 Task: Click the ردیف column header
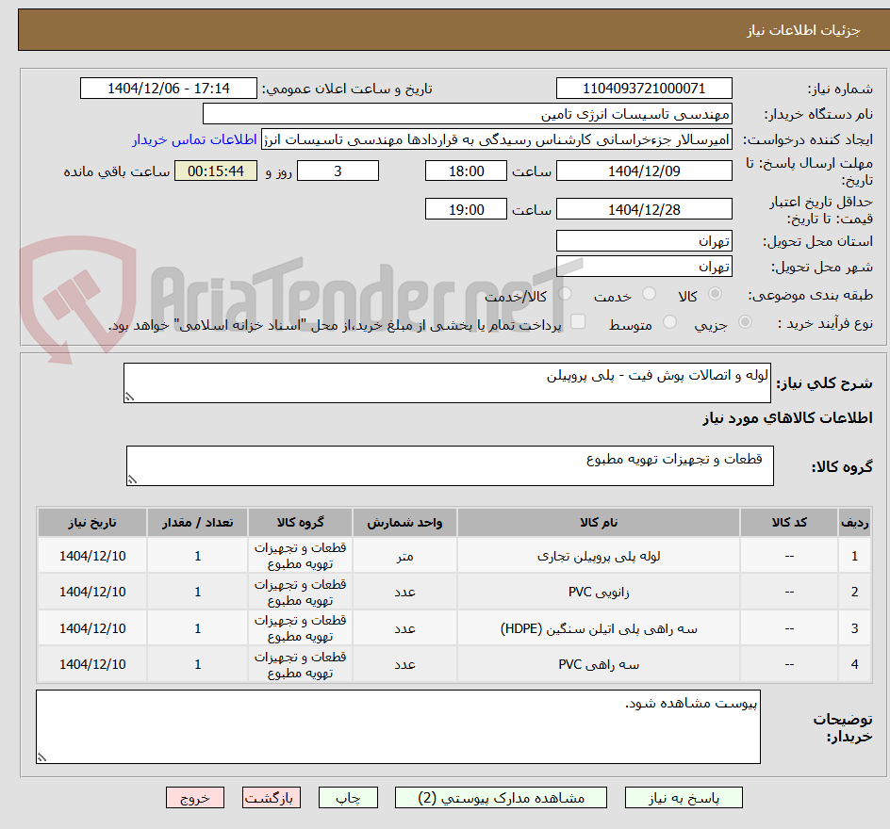(855, 522)
